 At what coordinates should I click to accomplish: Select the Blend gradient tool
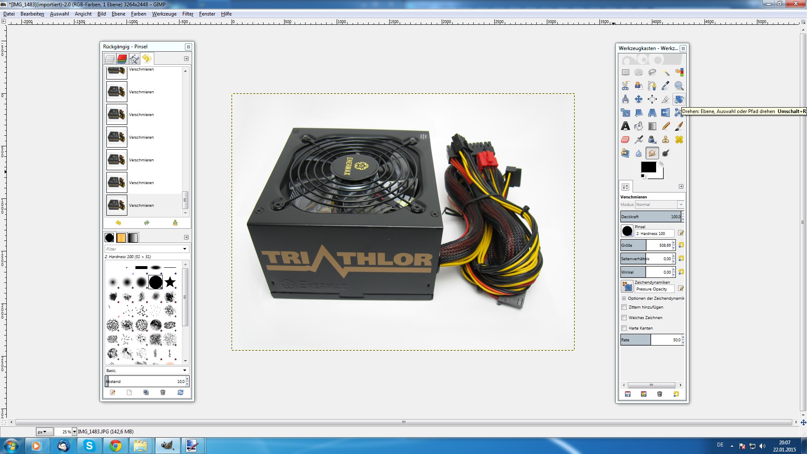tap(652, 126)
